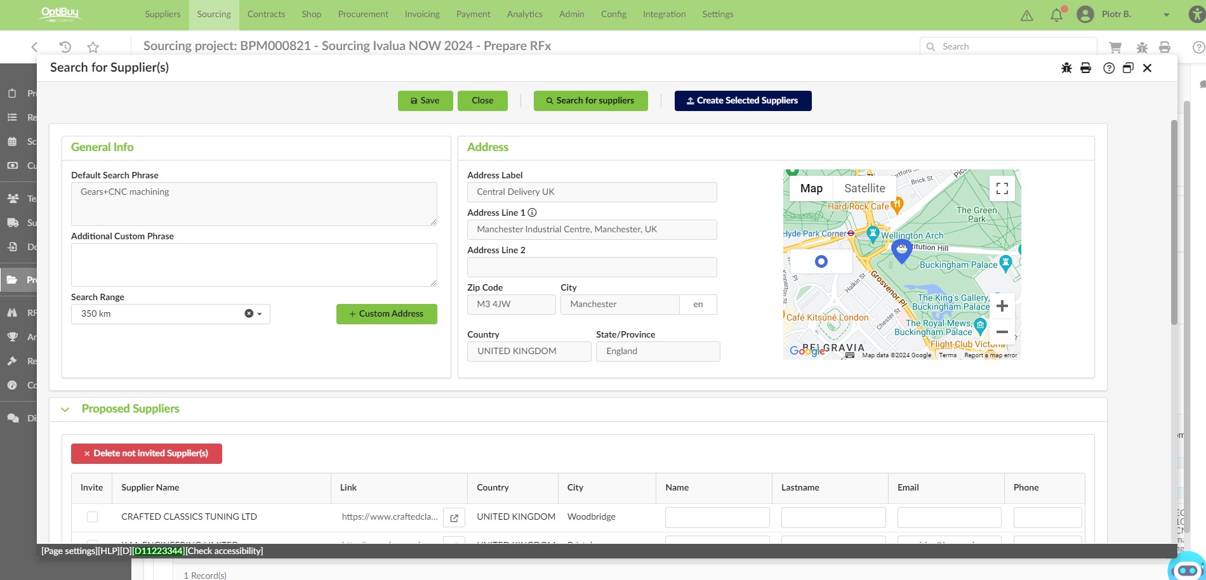This screenshot has height=580, width=1206.
Task: Click Create Selected Suppliers button
Action: click(743, 101)
